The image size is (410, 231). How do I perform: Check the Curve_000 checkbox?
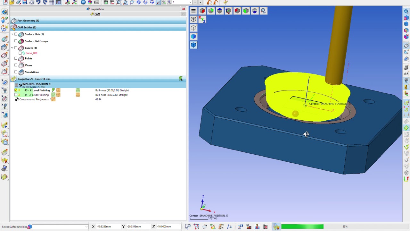20,53
